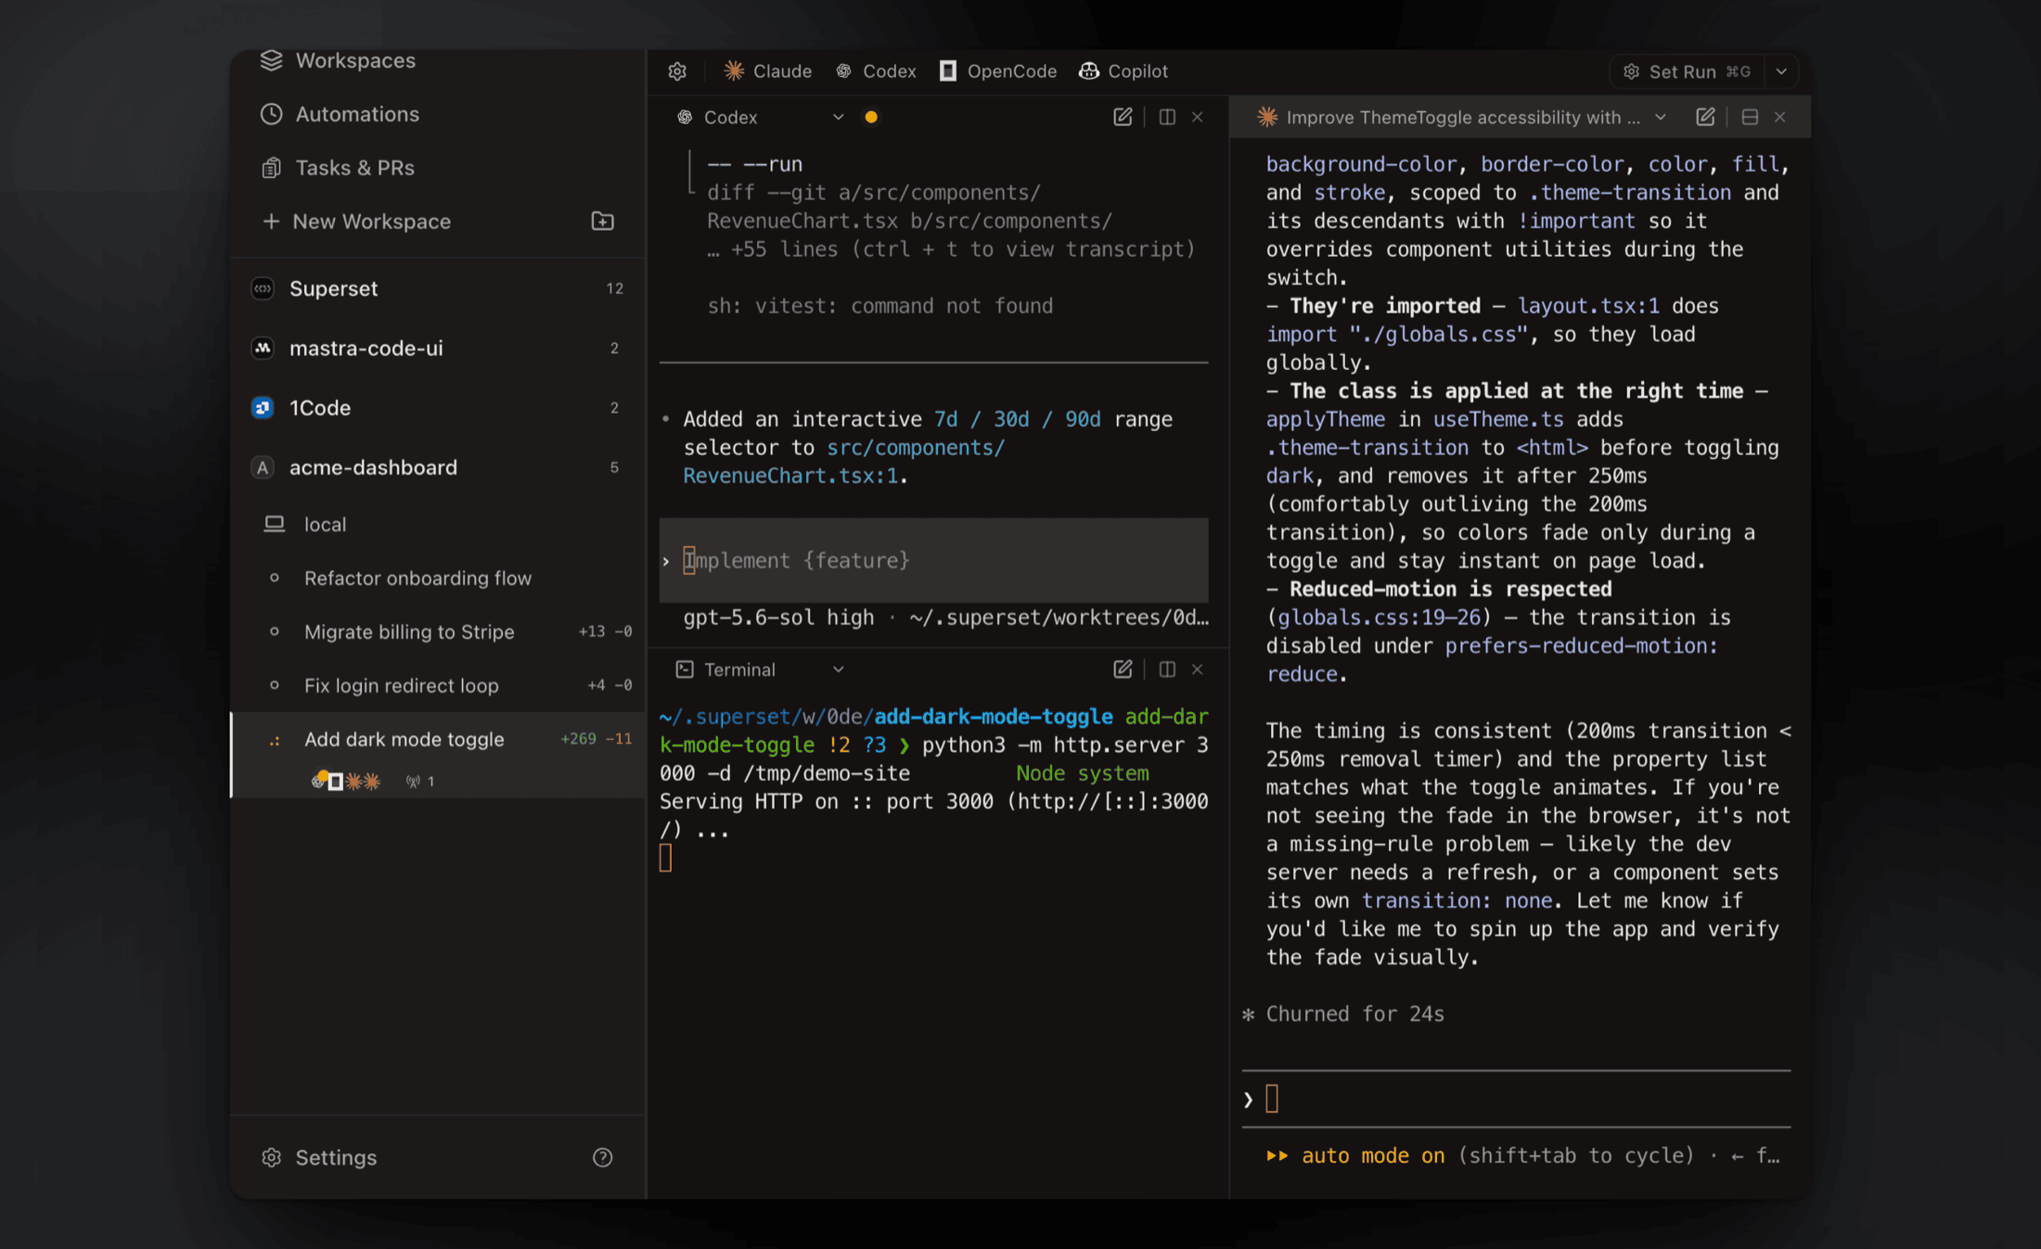Click the edit icon in the Terminal pane header
This screenshot has height=1249, width=2041.
pyautogui.click(x=1123, y=669)
